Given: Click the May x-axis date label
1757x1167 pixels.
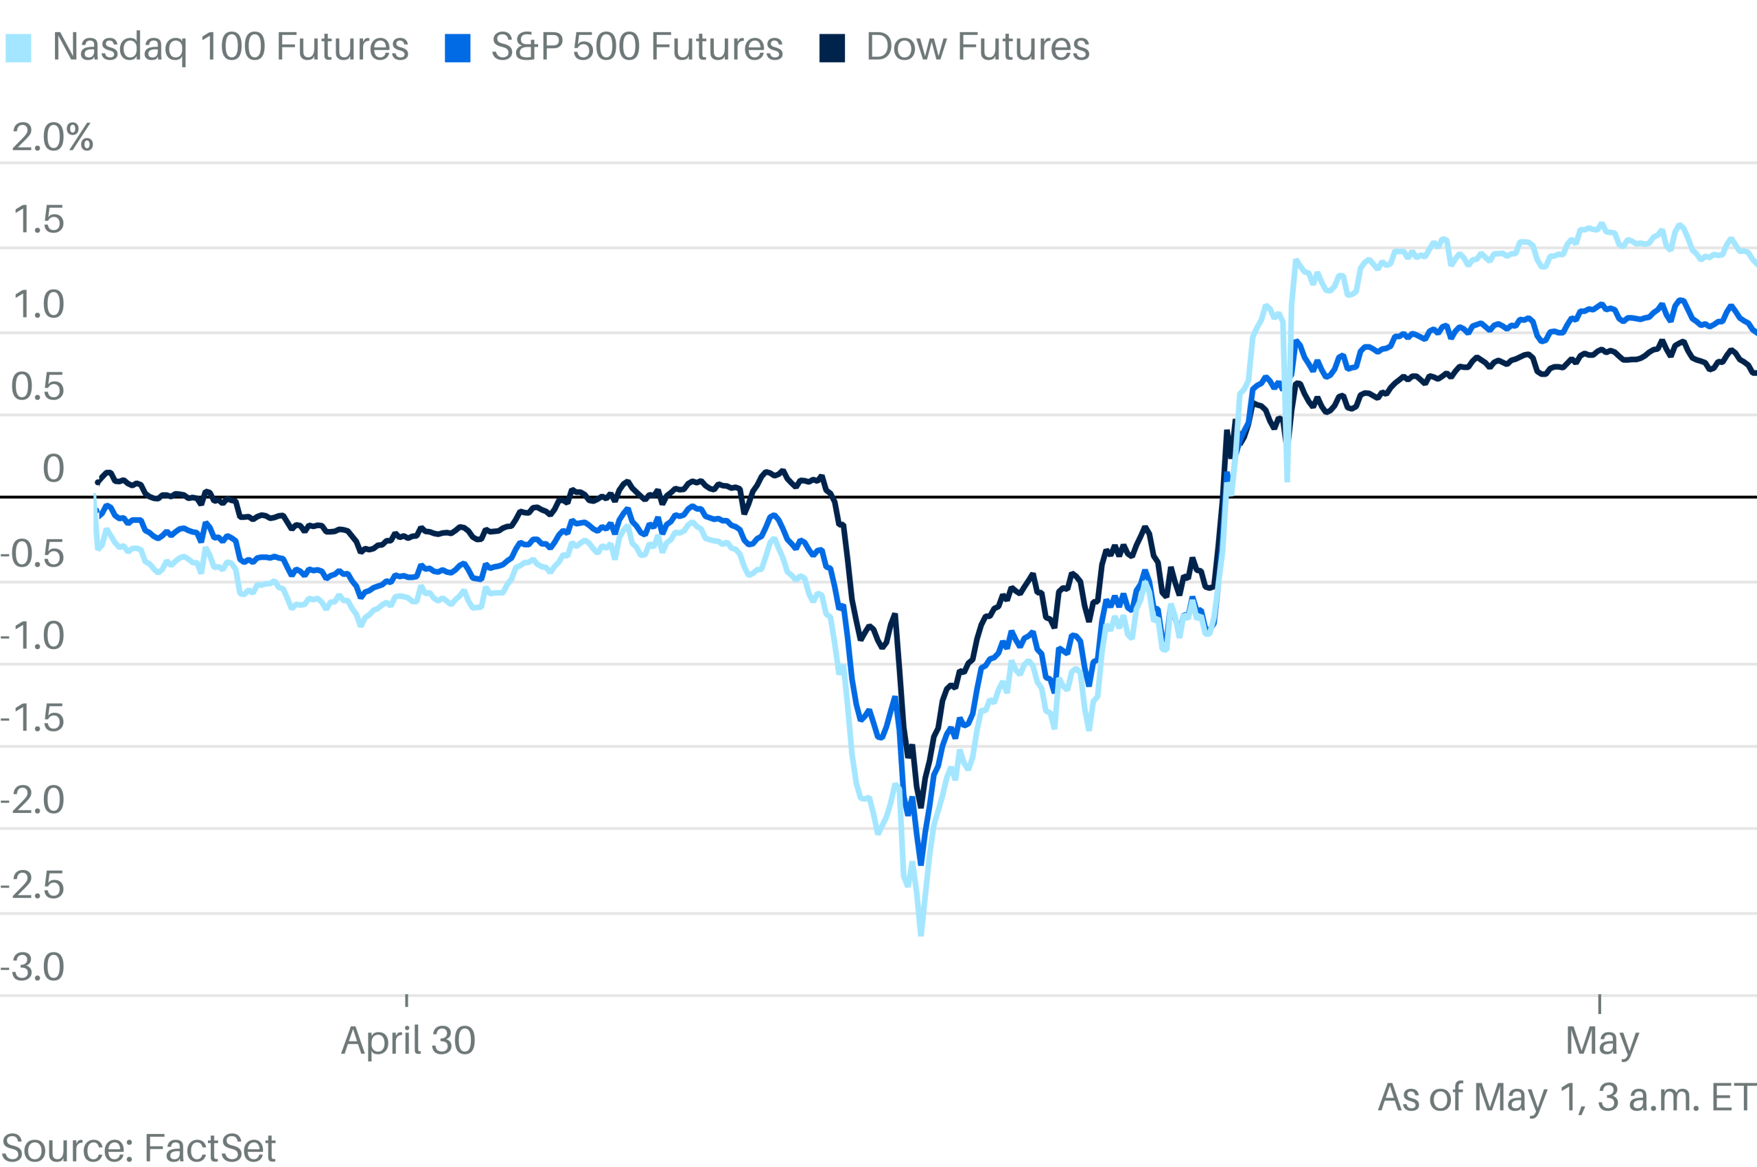Looking at the screenshot, I should [1601, 1041].
